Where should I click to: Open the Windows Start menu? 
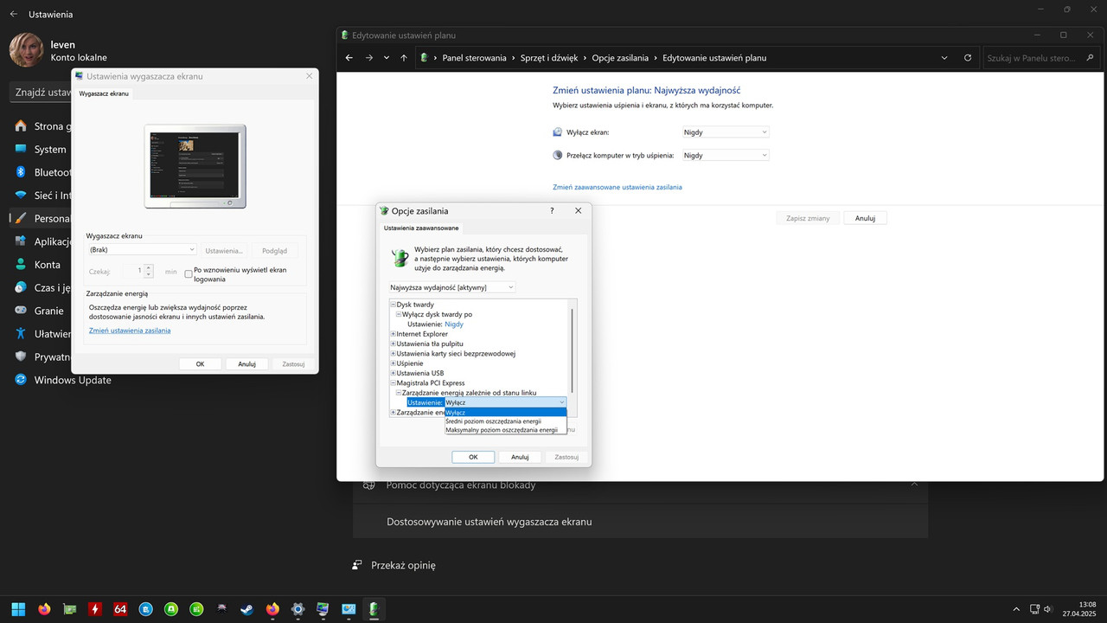pos(18,609)
